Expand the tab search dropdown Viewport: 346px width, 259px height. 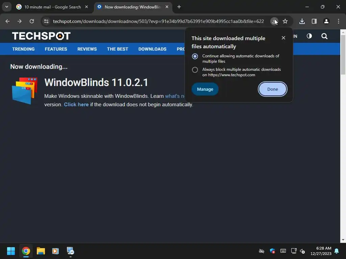click(7, 7)
